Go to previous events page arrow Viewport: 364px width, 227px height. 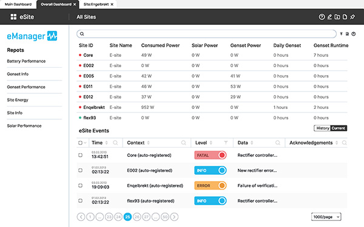click(x=81, y=217)
